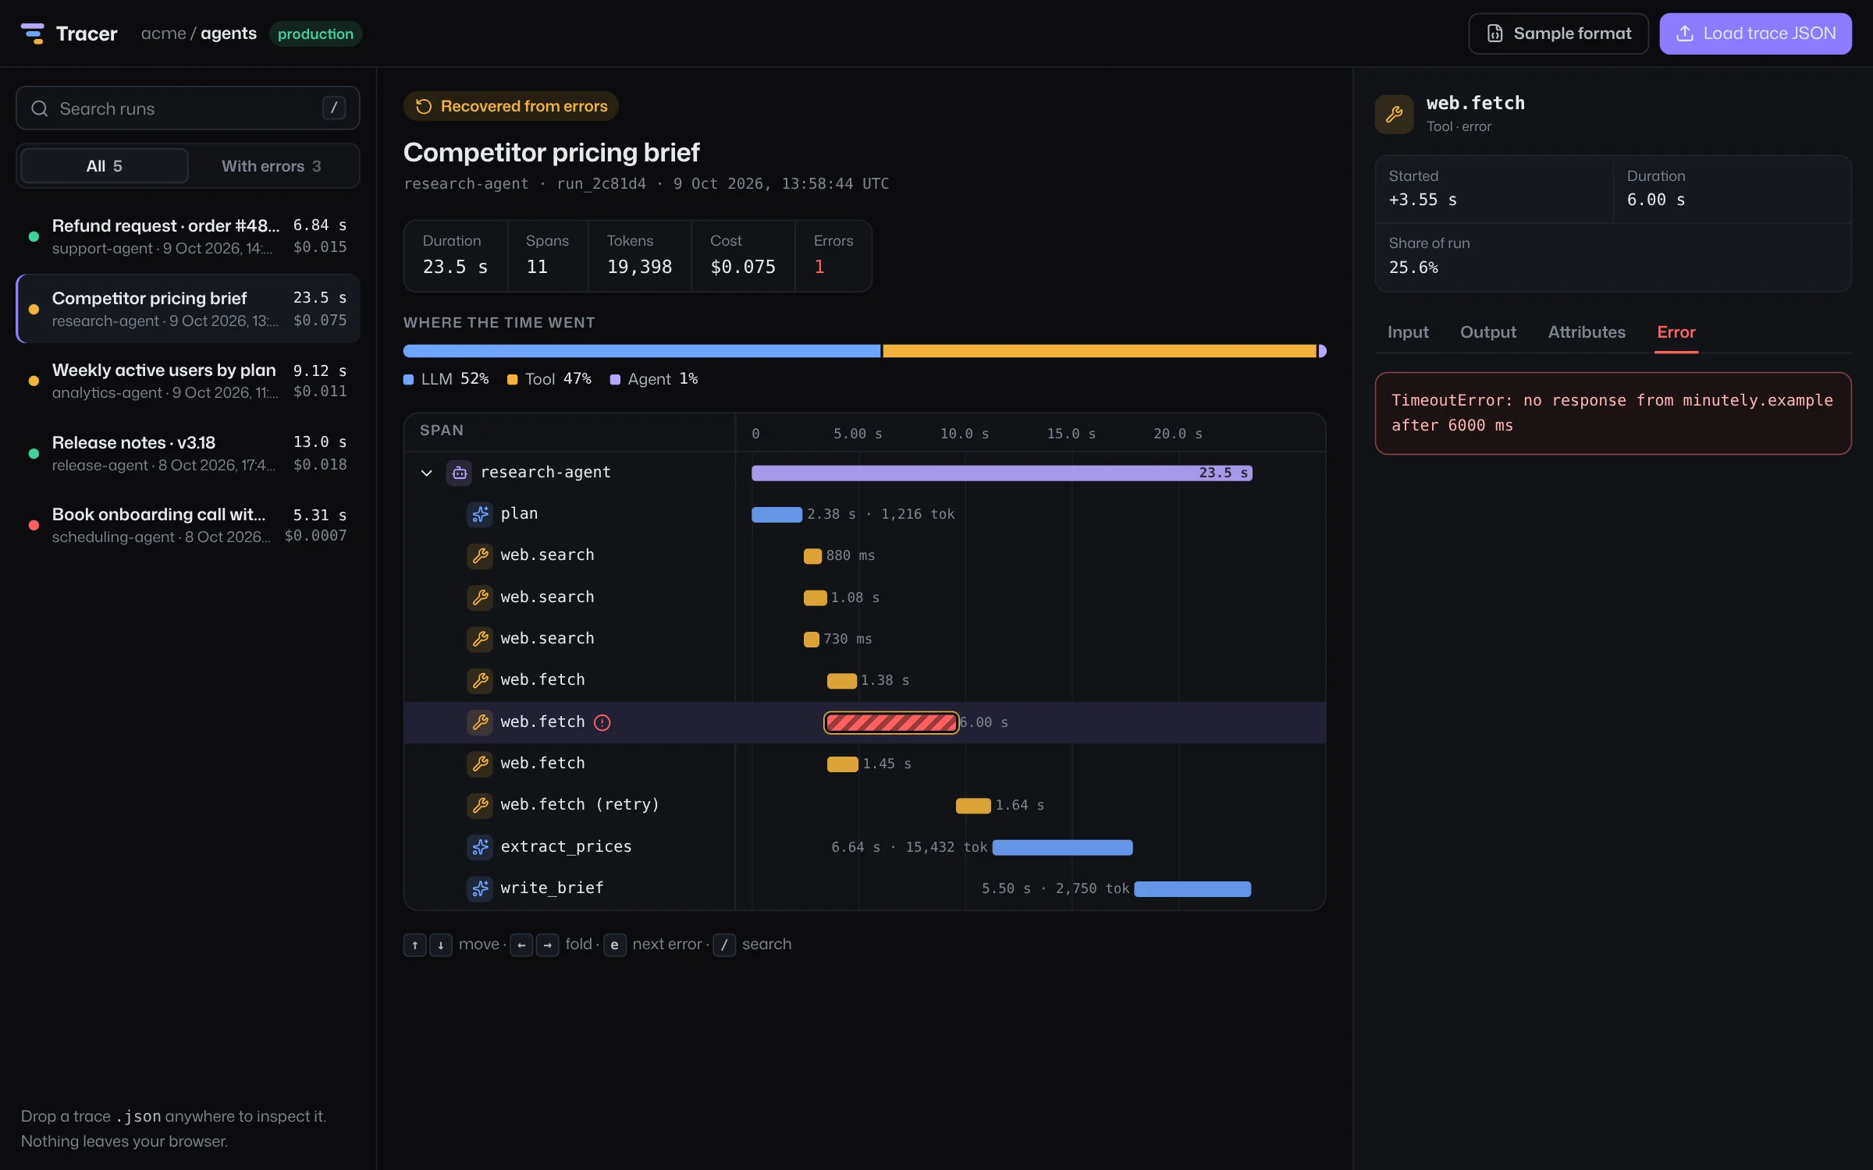Viewport: 1873px width, 1170px height.
Task: Click the 730 ms web.search wrench icon
Action: pos(480,639)
